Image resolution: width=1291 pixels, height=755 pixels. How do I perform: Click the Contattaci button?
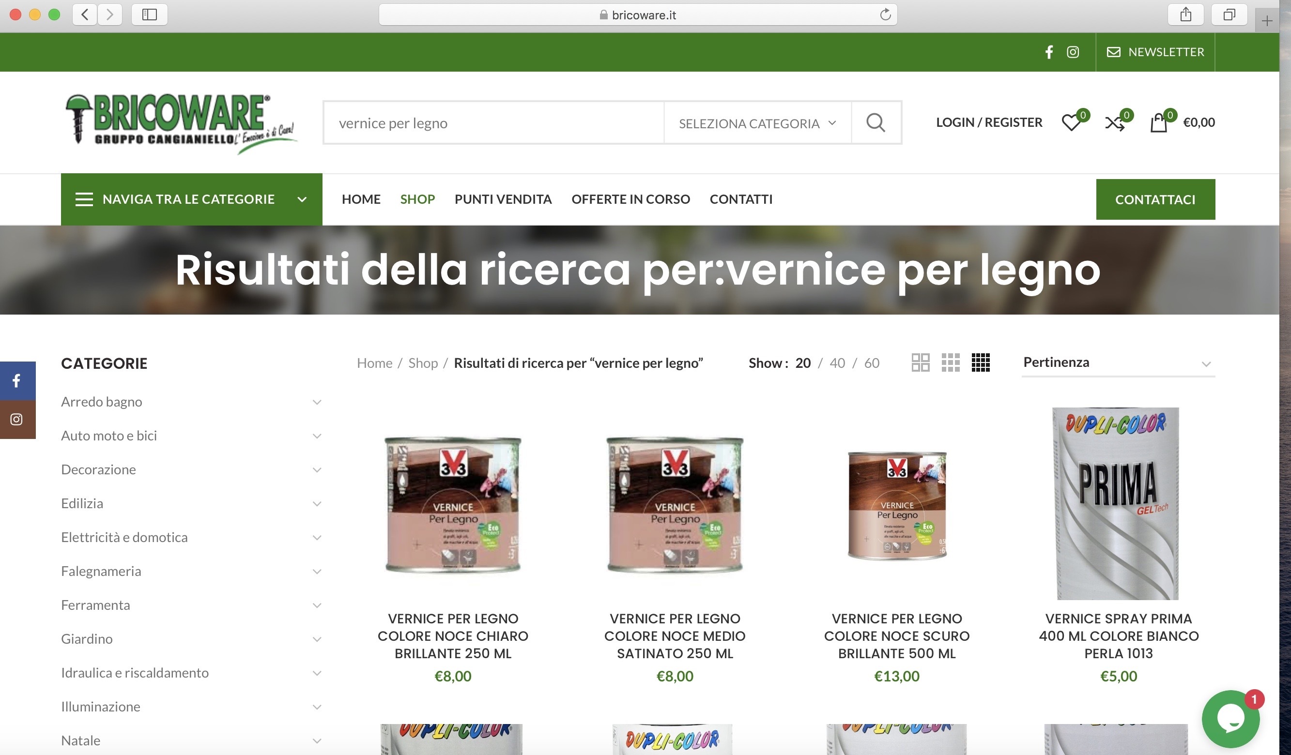pyautogui.click(x=1155, y=199)
